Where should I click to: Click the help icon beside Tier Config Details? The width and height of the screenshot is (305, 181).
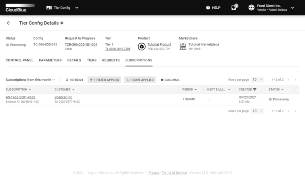(62, 23)
